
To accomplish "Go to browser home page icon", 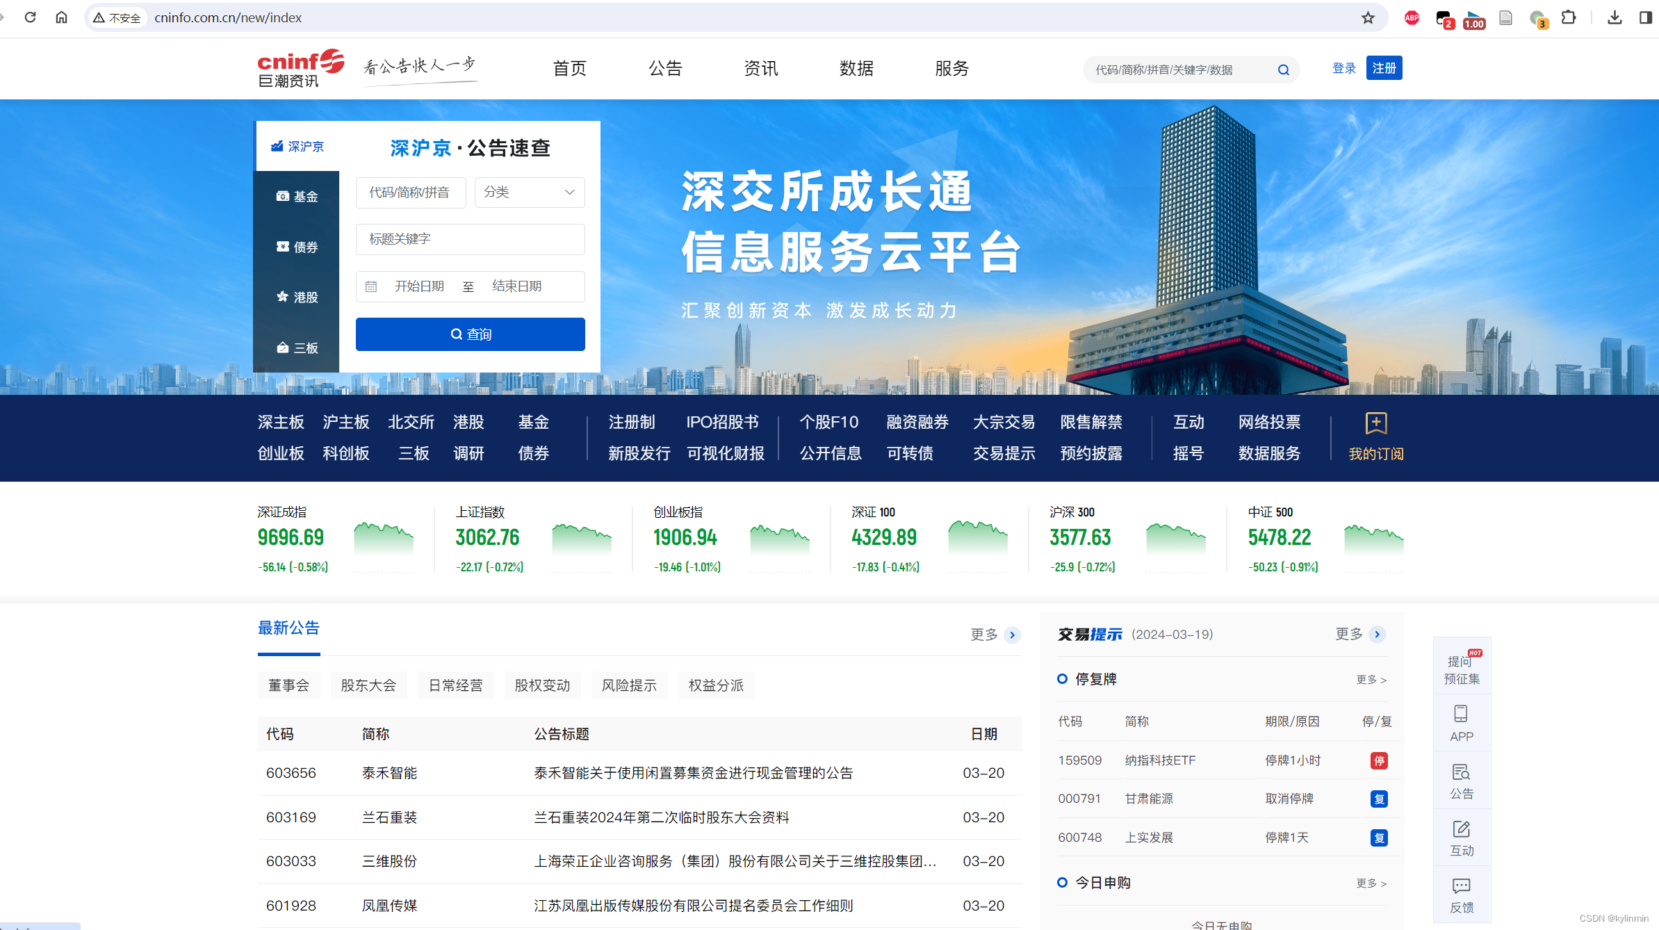I will (x=62, y=17).
